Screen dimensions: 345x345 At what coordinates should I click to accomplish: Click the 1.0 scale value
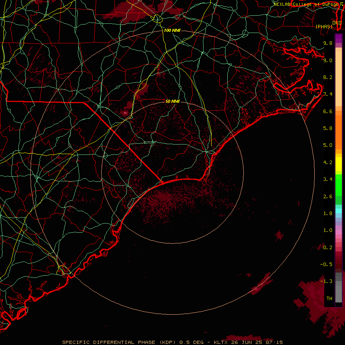(x=328, y=230)
